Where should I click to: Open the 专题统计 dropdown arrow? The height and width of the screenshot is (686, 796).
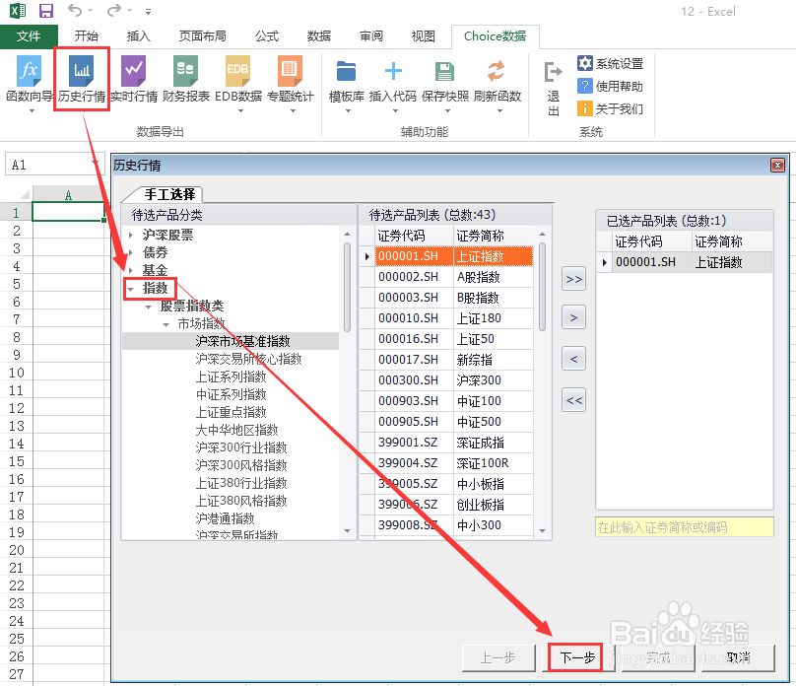click(x=293, y=110)
